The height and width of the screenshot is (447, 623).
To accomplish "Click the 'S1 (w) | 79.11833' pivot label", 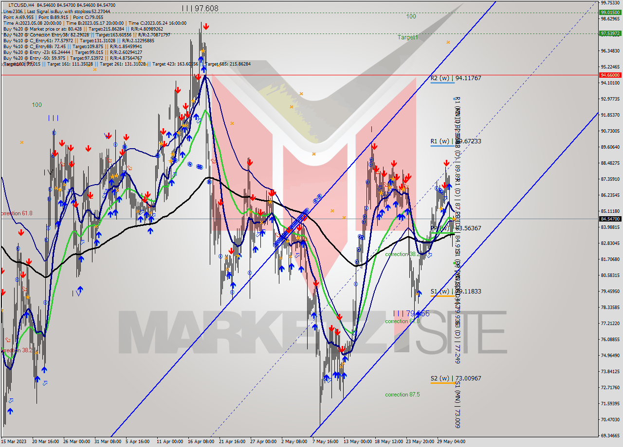I will (x=456, y=292).
